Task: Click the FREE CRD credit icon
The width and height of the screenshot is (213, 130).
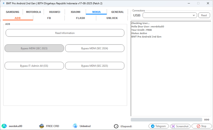Action: pyautogui.click(x=42, y=126)
